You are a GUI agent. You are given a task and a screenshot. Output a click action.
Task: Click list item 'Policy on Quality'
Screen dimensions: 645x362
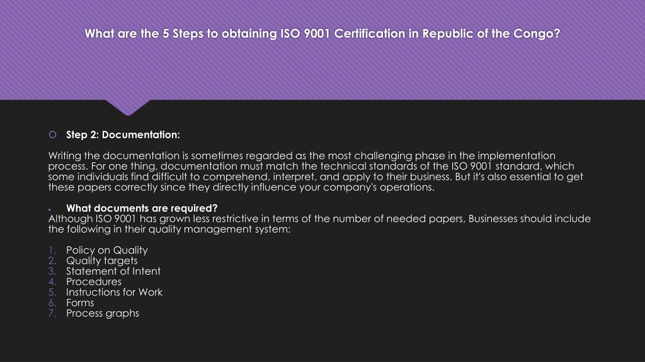click(107, 250)
